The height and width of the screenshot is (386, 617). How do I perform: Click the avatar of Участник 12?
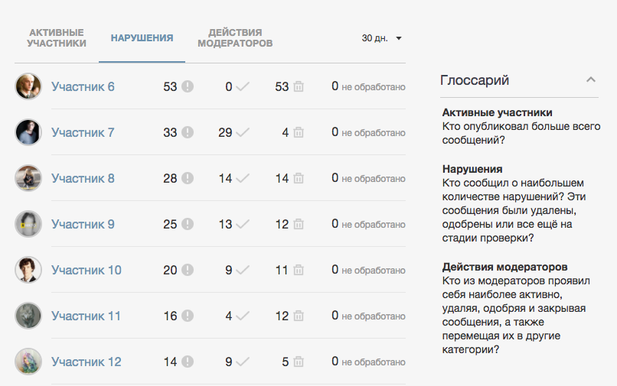[28, 362]
